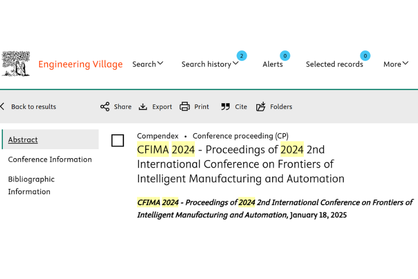Image resolution: width=418 pixels, height=279 pixels.
Task: Click the back arrow chevron icon
Action: (x=2, y=106)
